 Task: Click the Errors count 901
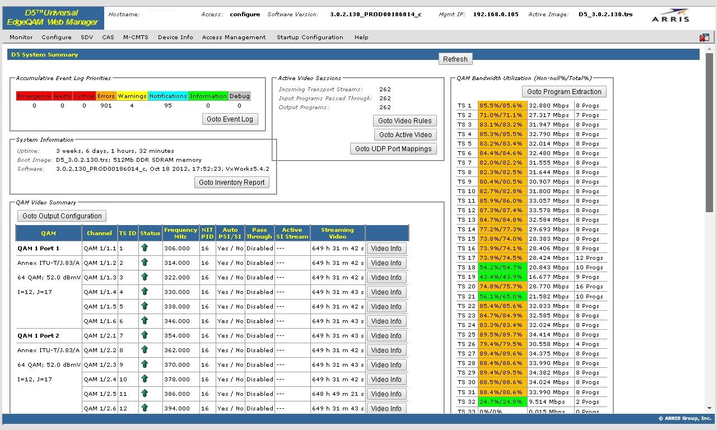[x=106, y=106]
